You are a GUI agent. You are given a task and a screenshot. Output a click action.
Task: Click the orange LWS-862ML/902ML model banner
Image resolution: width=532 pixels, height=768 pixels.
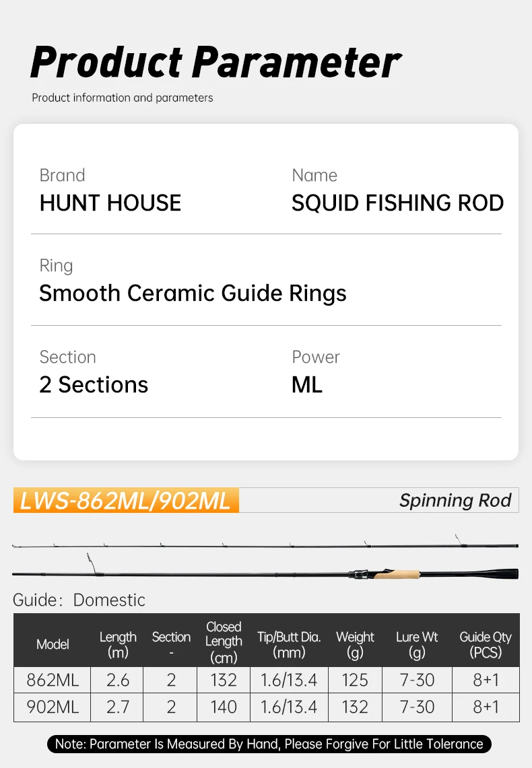pos(126,501)
